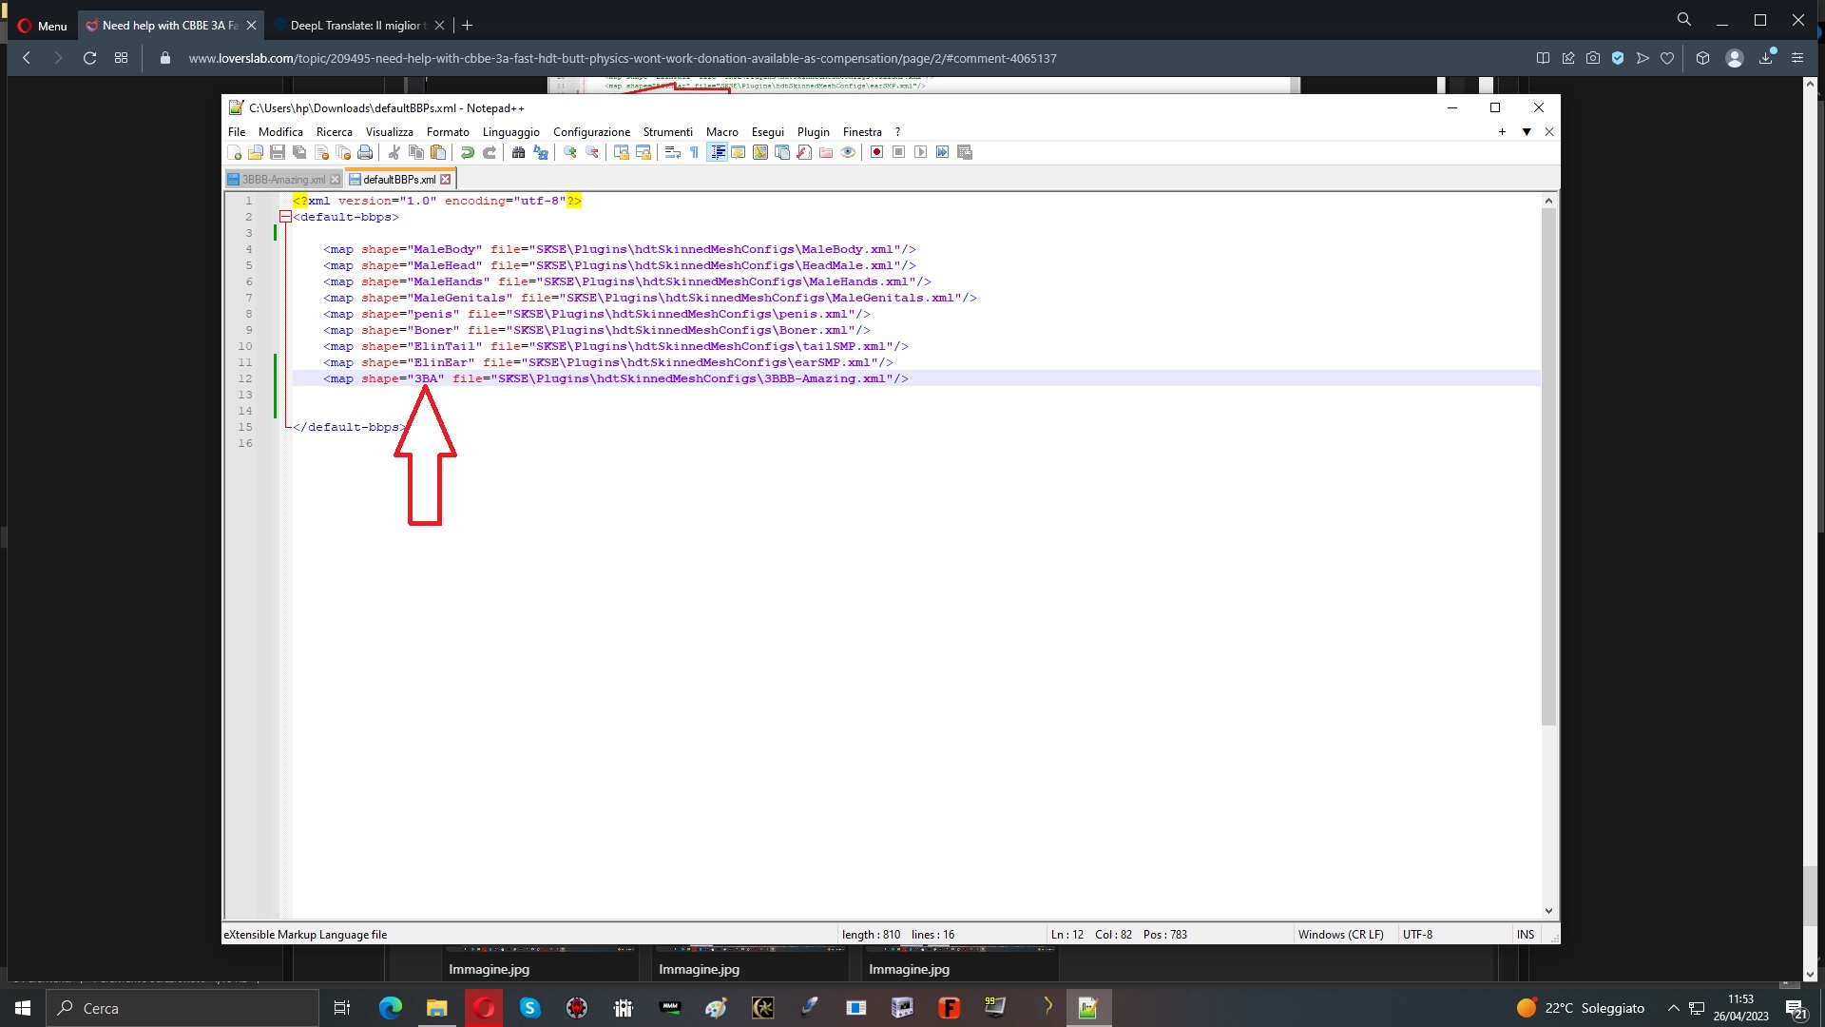
Task: Open the Function List panel
Action: click(804, 152)
